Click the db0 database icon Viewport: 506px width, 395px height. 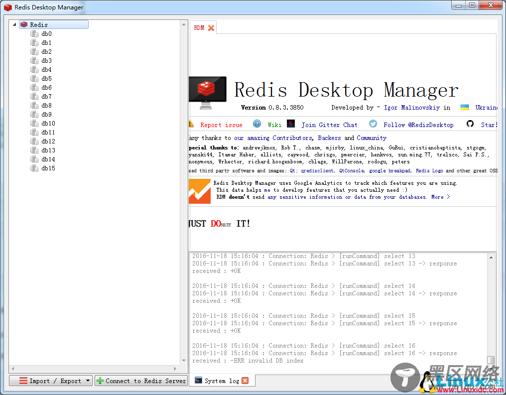point(34,33)
